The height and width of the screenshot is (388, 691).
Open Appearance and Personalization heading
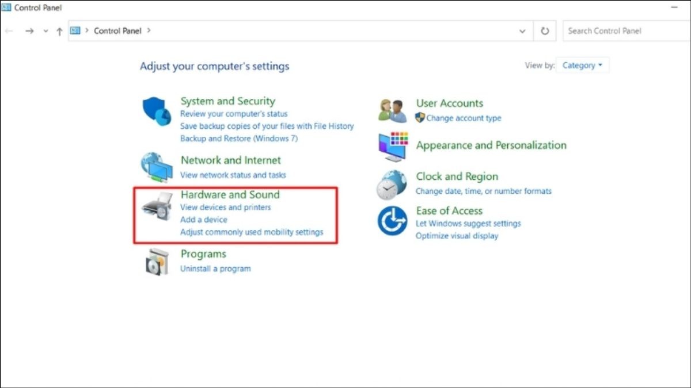(491, 145)
